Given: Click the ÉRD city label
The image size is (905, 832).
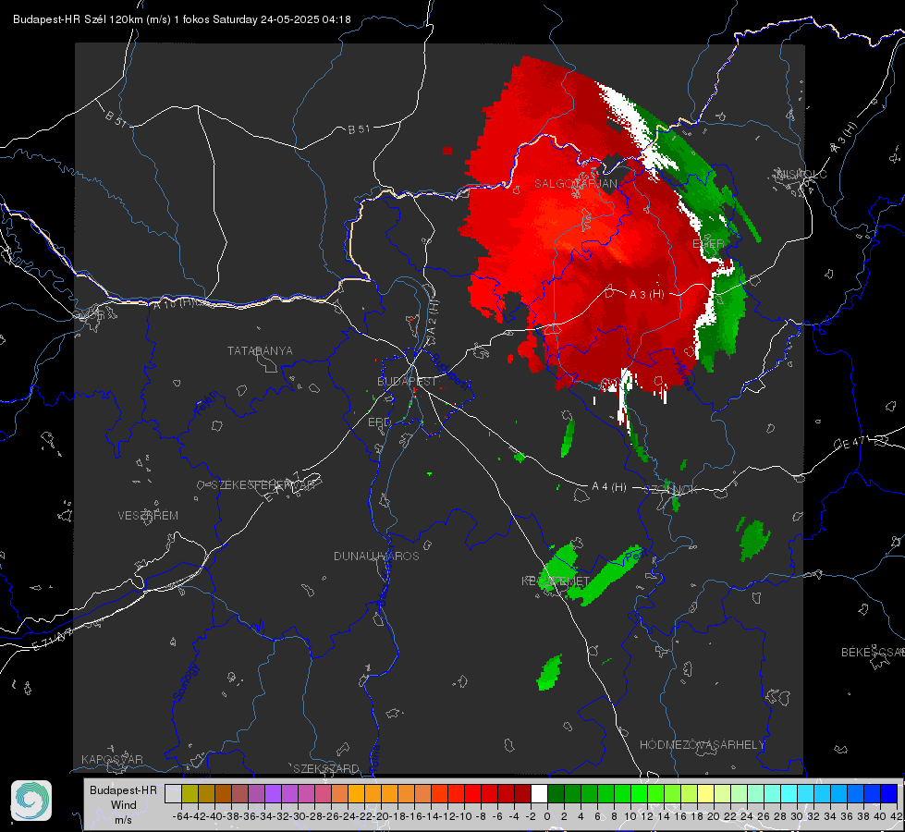Looking at the screenshot, I should tap(379, 422).
